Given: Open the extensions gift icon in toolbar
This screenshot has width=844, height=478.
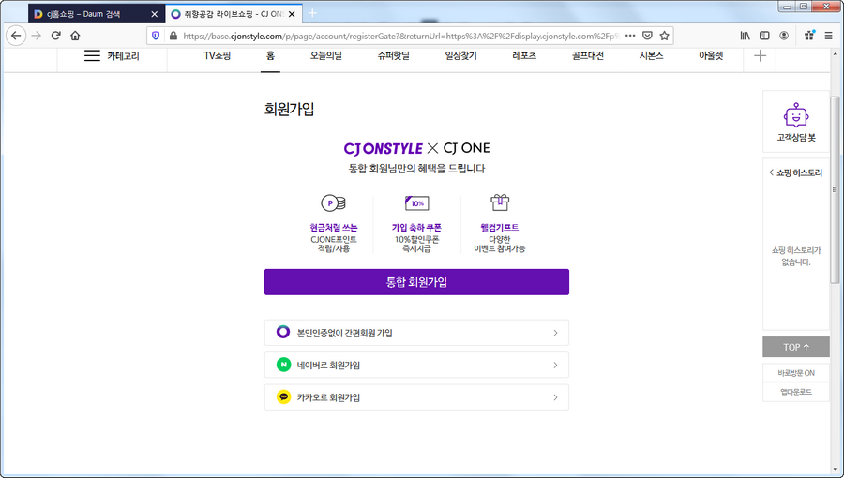Looking at the screenshot, I should click(x=809, y=36).
